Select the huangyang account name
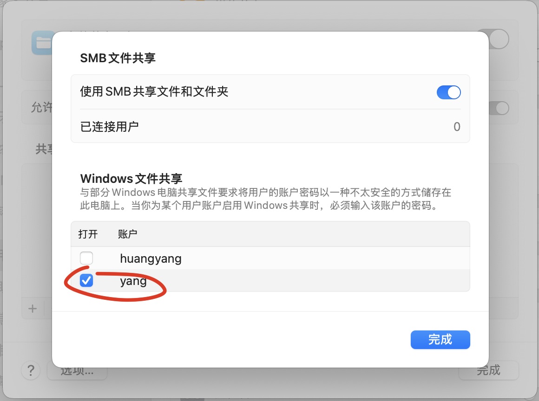The image size is (539, 401). click(151, 259)
